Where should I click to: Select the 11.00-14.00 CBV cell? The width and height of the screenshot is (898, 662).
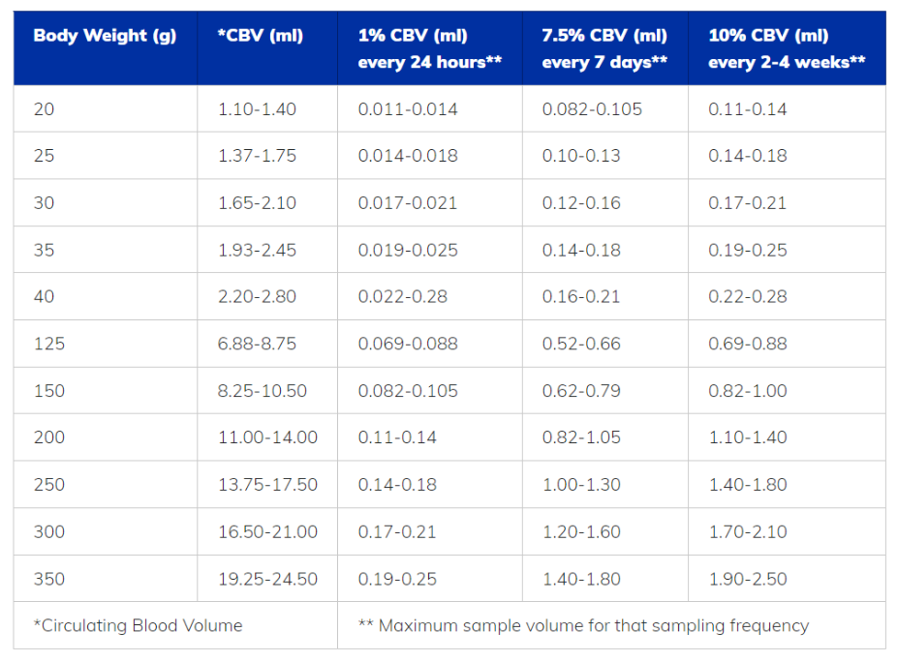pyautogui.click(x=267, y=437)
